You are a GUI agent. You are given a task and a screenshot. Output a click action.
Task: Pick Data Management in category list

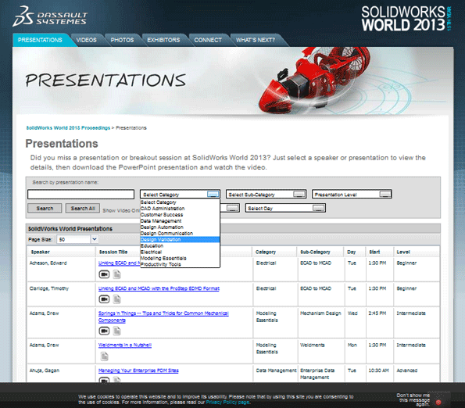click(180, 221)
